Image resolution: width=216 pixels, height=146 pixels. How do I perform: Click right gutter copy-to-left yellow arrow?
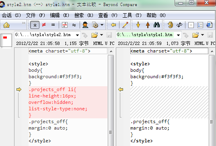click(x=121, y=89)
